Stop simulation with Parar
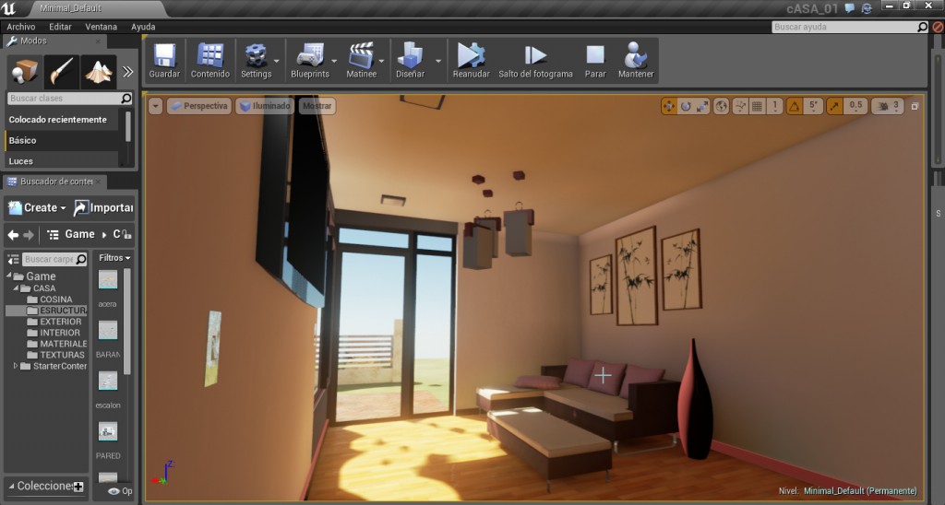945x505 pixels. [595, 60]
